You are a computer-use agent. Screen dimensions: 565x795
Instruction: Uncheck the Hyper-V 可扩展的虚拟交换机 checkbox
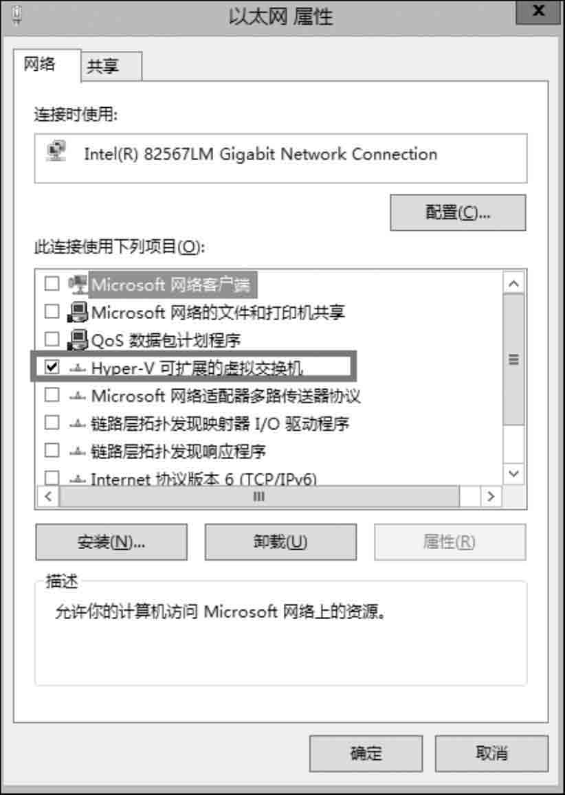click(x=52, y=366)
